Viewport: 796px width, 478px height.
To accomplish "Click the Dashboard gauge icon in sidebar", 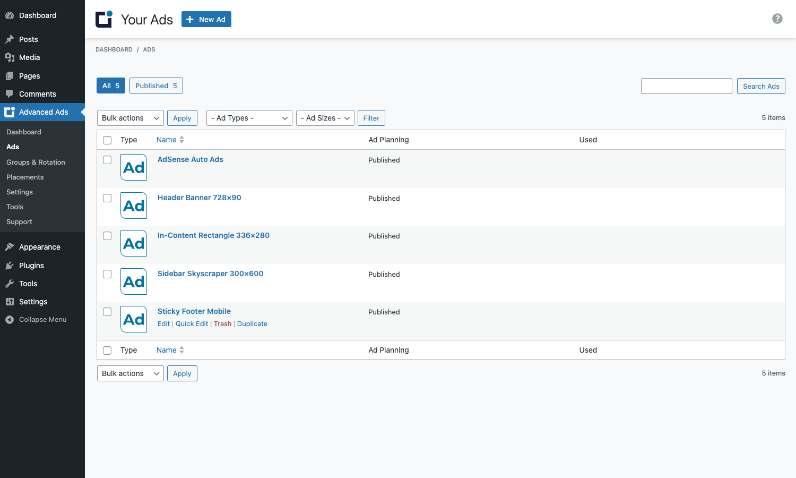I will [10, 15].
